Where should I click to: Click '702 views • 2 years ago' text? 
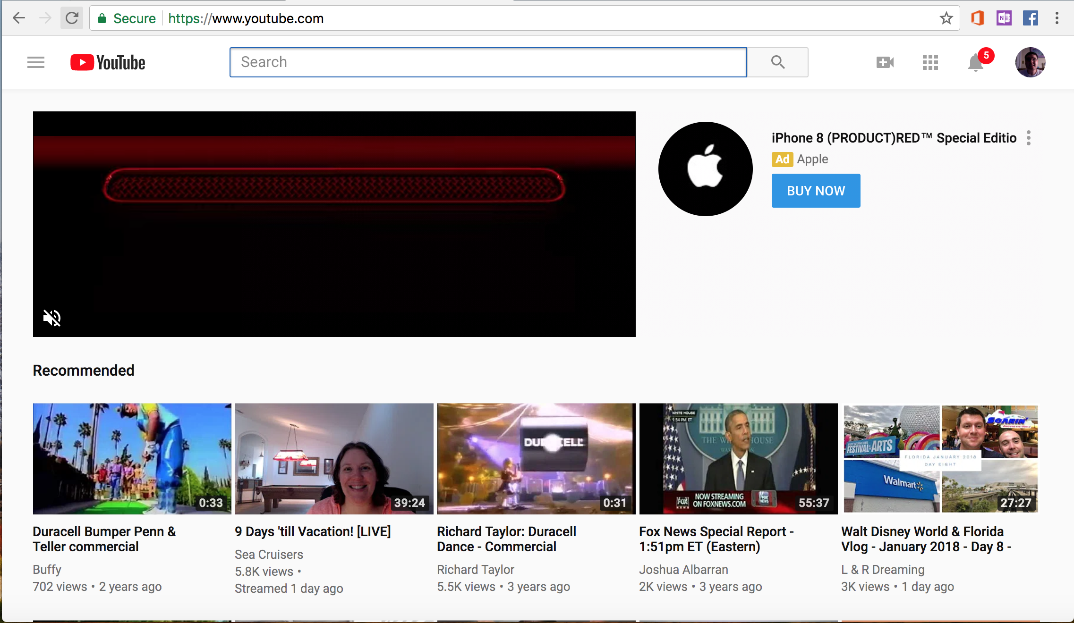[97, 587]
